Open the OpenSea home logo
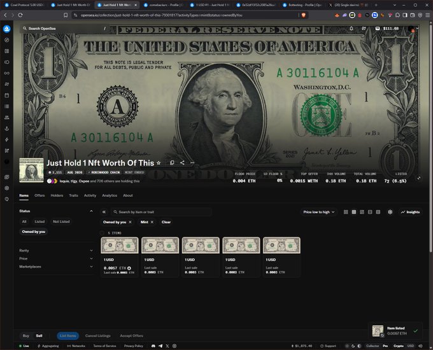Screen dimensions: 433x350 (x=7, y=29)
